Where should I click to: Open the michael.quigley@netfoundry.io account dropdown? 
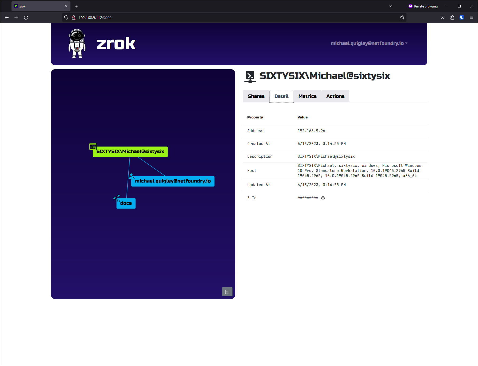(x=369, y=43)
